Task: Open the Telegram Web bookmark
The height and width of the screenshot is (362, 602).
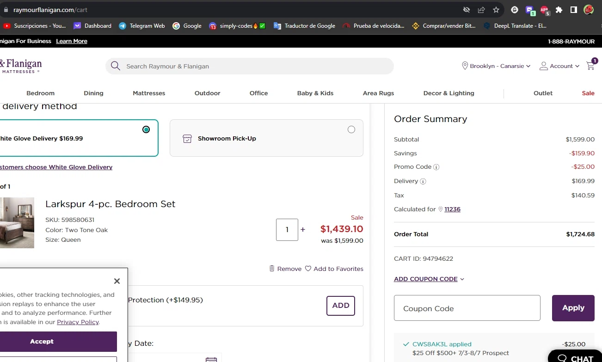Action: click(x=142, y=26)
